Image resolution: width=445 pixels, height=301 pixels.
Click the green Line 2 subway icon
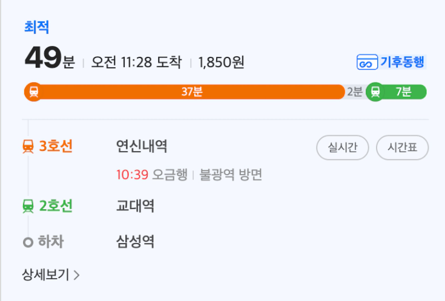coord(28,206)
